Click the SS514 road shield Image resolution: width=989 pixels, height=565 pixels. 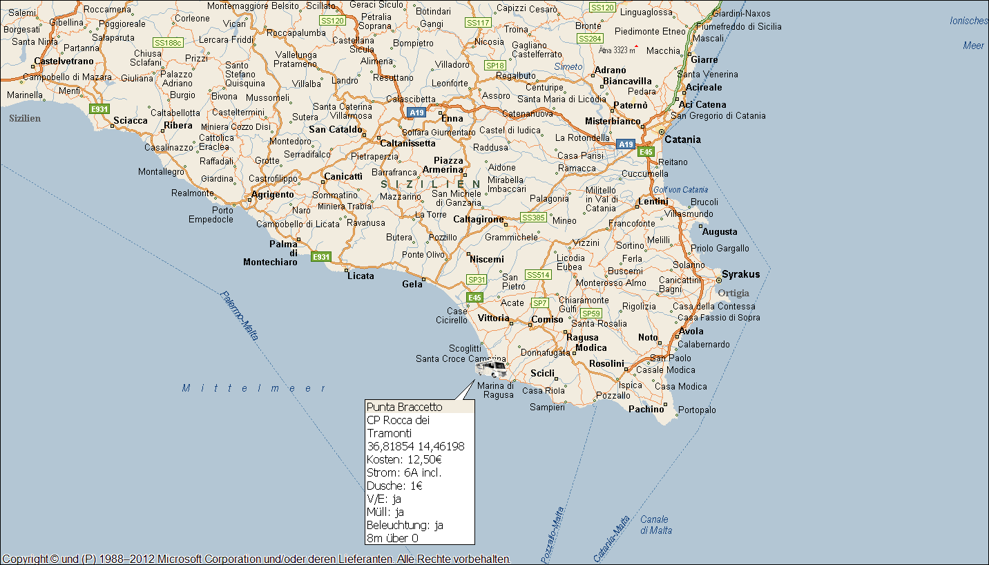[x=539, y=274]
